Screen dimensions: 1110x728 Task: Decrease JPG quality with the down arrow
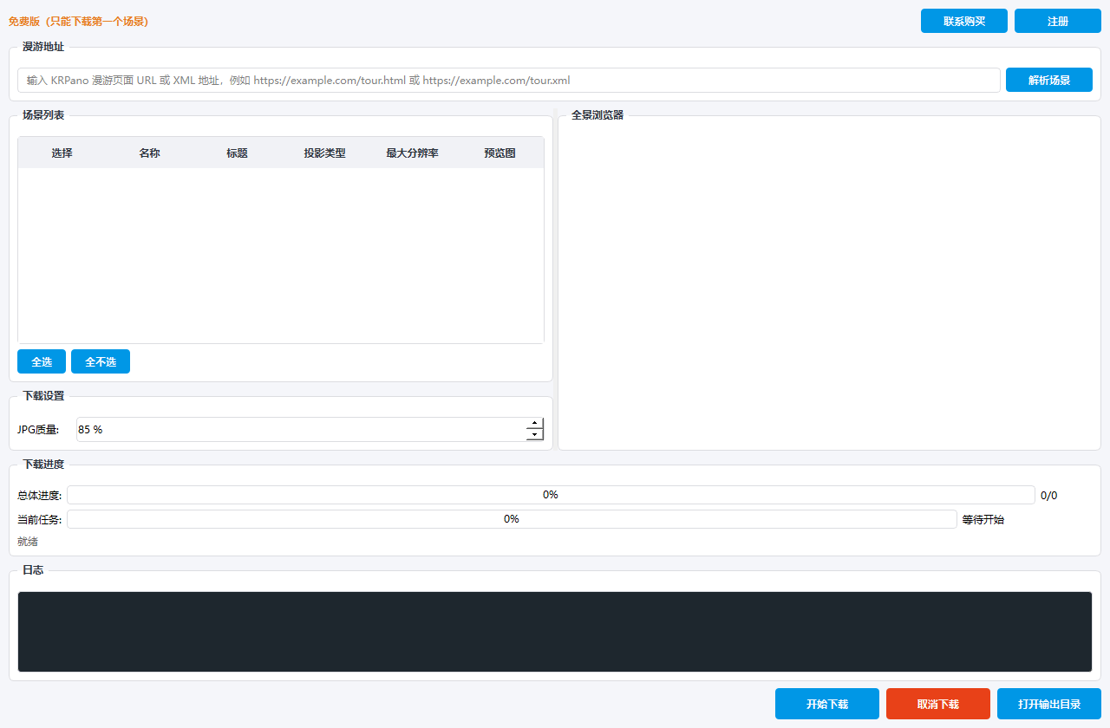tap(535, 435)
